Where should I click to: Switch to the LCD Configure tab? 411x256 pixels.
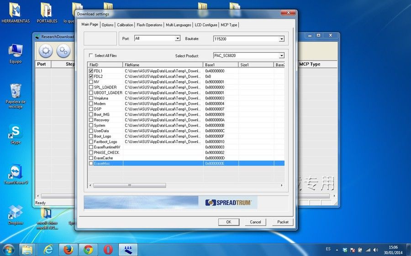(206, 25)
